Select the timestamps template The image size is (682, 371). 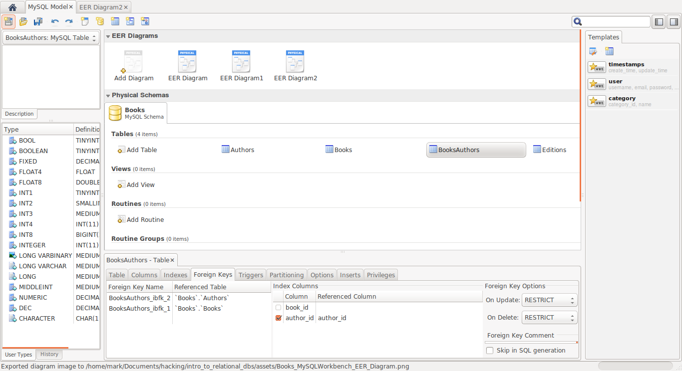pos(633,67)
